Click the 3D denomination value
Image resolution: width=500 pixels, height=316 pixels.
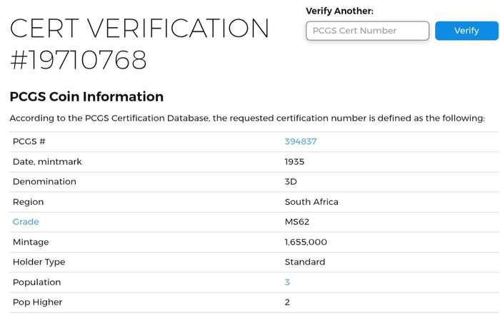coord(291,182)
